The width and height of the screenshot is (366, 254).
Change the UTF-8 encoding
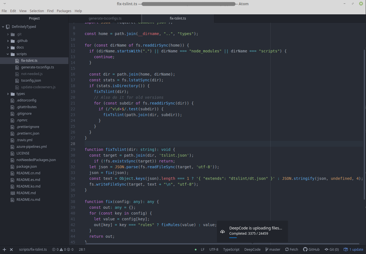[x=214, y=249]
